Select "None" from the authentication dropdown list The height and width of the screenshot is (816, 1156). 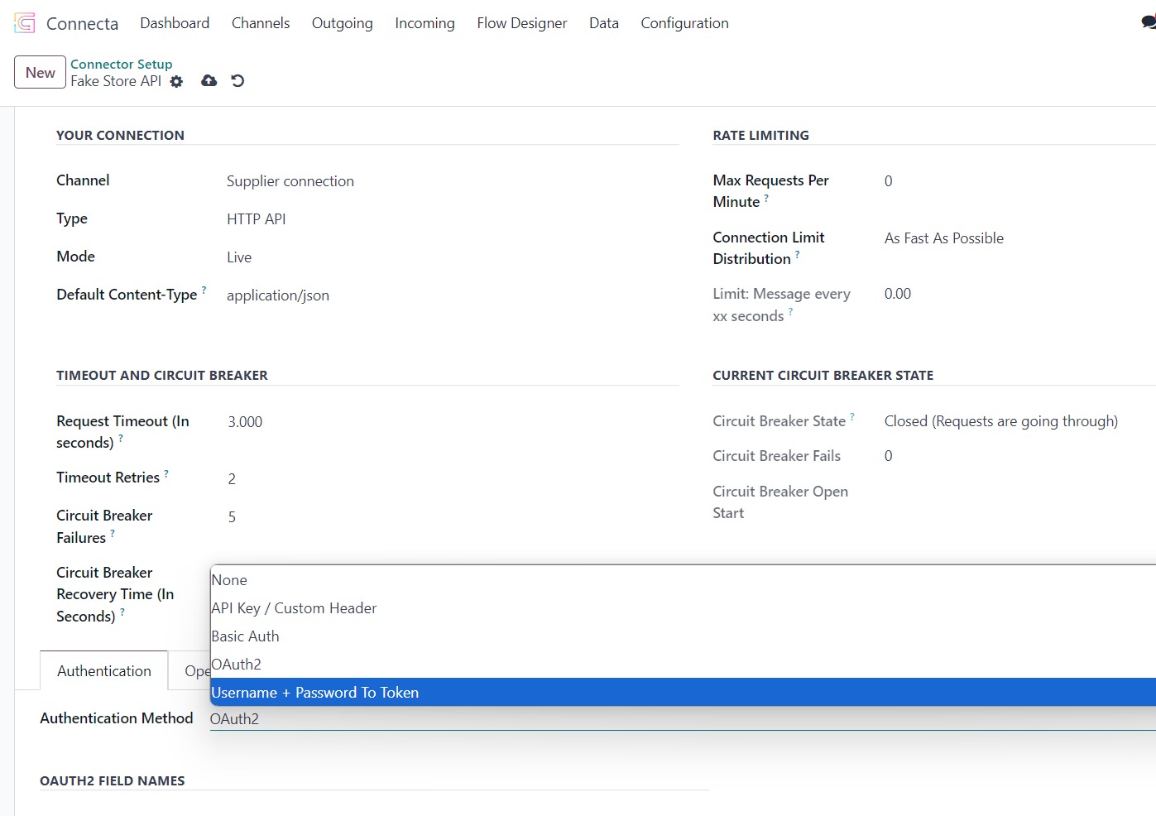[230, 580]
